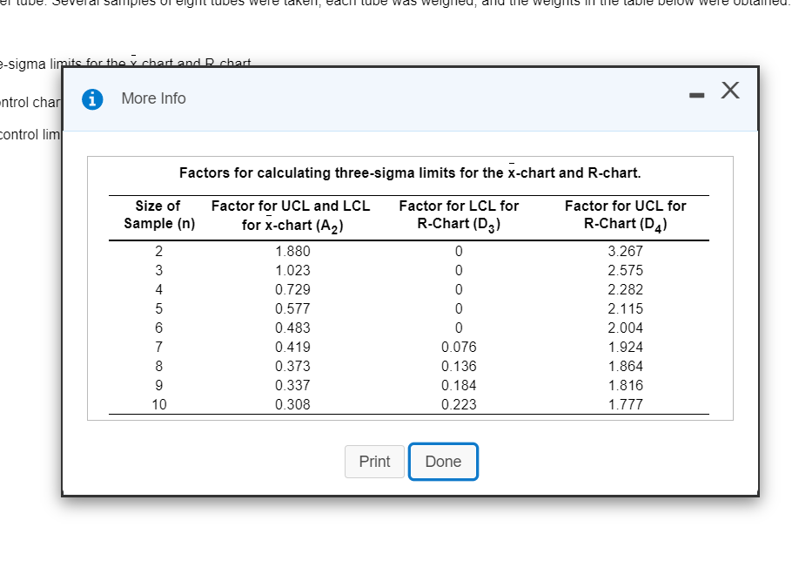The width and height of the screenshot is (792, 561).
Task: Click the 'Size of Sample (n)' column header
Action: 158,214
